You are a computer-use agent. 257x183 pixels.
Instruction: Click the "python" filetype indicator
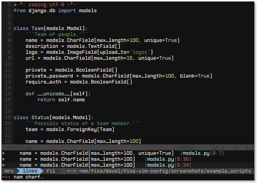coord(185,147)
